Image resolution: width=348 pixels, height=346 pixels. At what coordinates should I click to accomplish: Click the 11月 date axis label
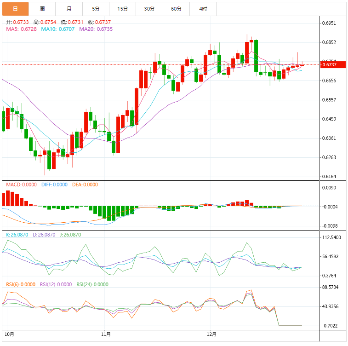tap(106, 334)
